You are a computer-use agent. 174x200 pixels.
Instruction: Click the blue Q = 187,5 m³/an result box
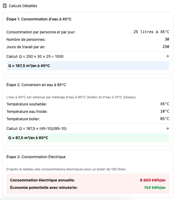point(88,65)
